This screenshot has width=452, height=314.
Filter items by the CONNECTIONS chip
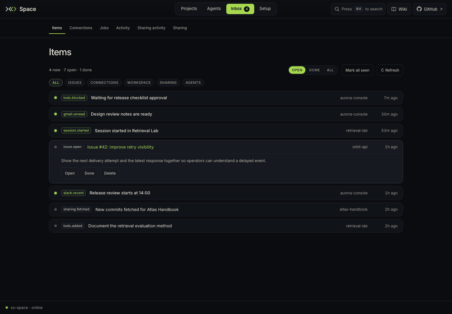click(x=105, y=83)
